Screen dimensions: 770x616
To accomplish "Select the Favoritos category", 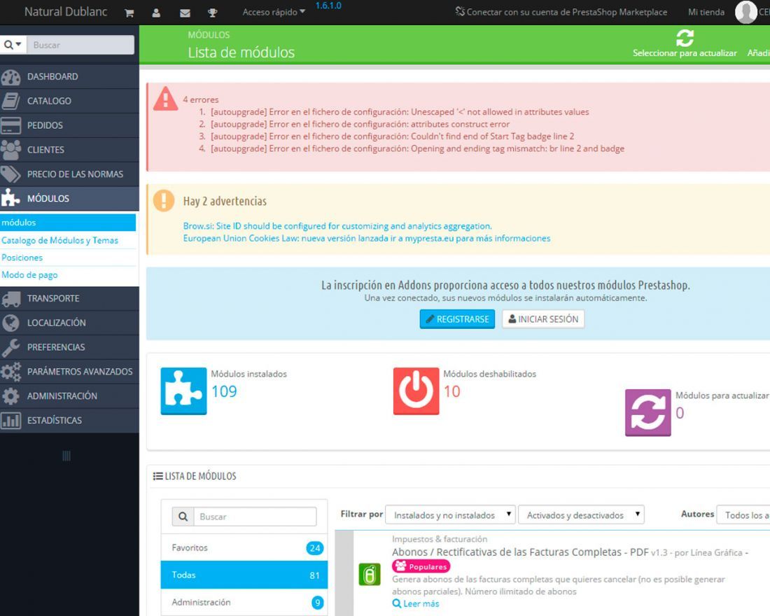I will (x=244, y=547).
